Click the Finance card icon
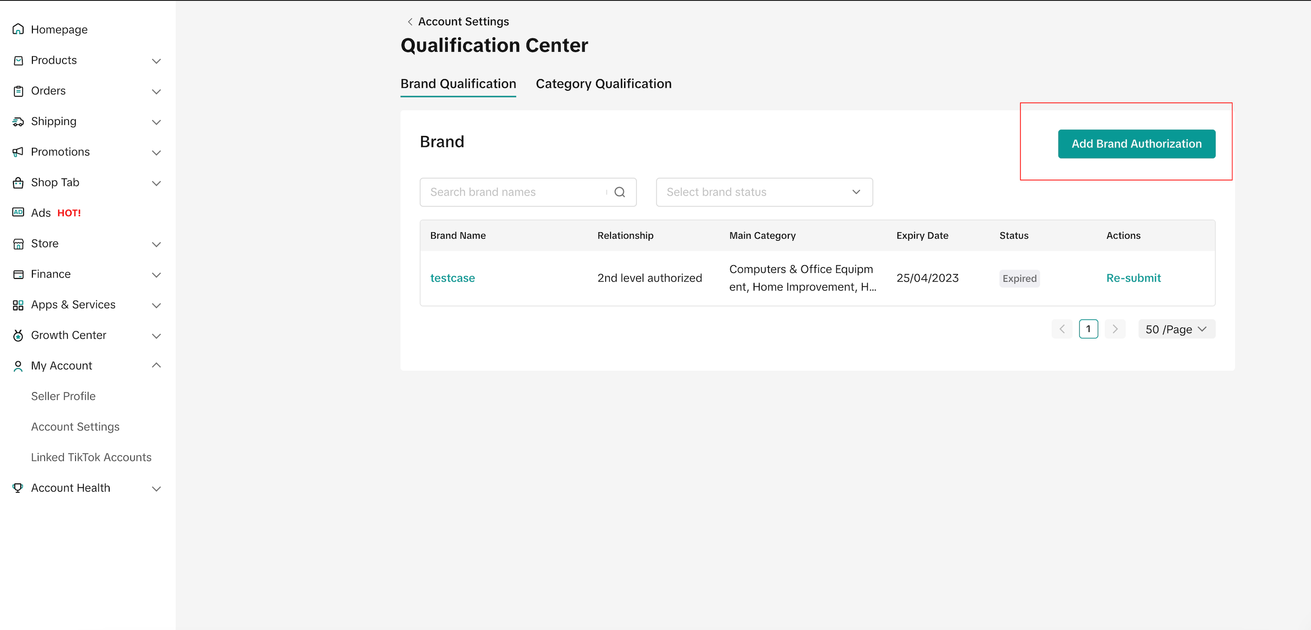1311x630 pixels. (19, 274)
